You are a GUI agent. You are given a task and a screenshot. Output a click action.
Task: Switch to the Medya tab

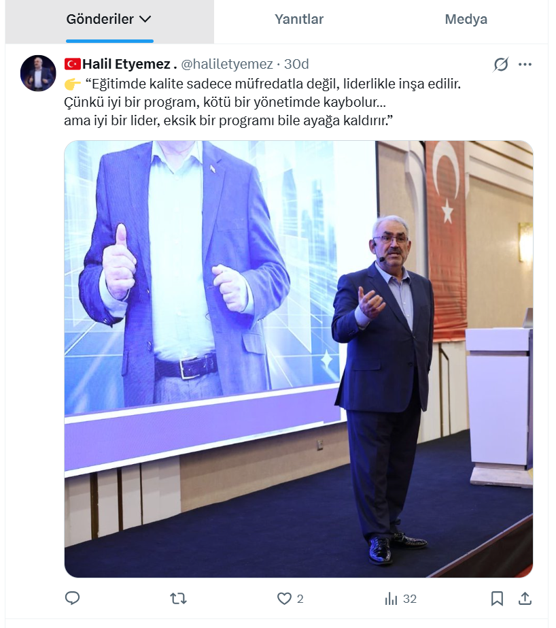click(x=466, y=19)
